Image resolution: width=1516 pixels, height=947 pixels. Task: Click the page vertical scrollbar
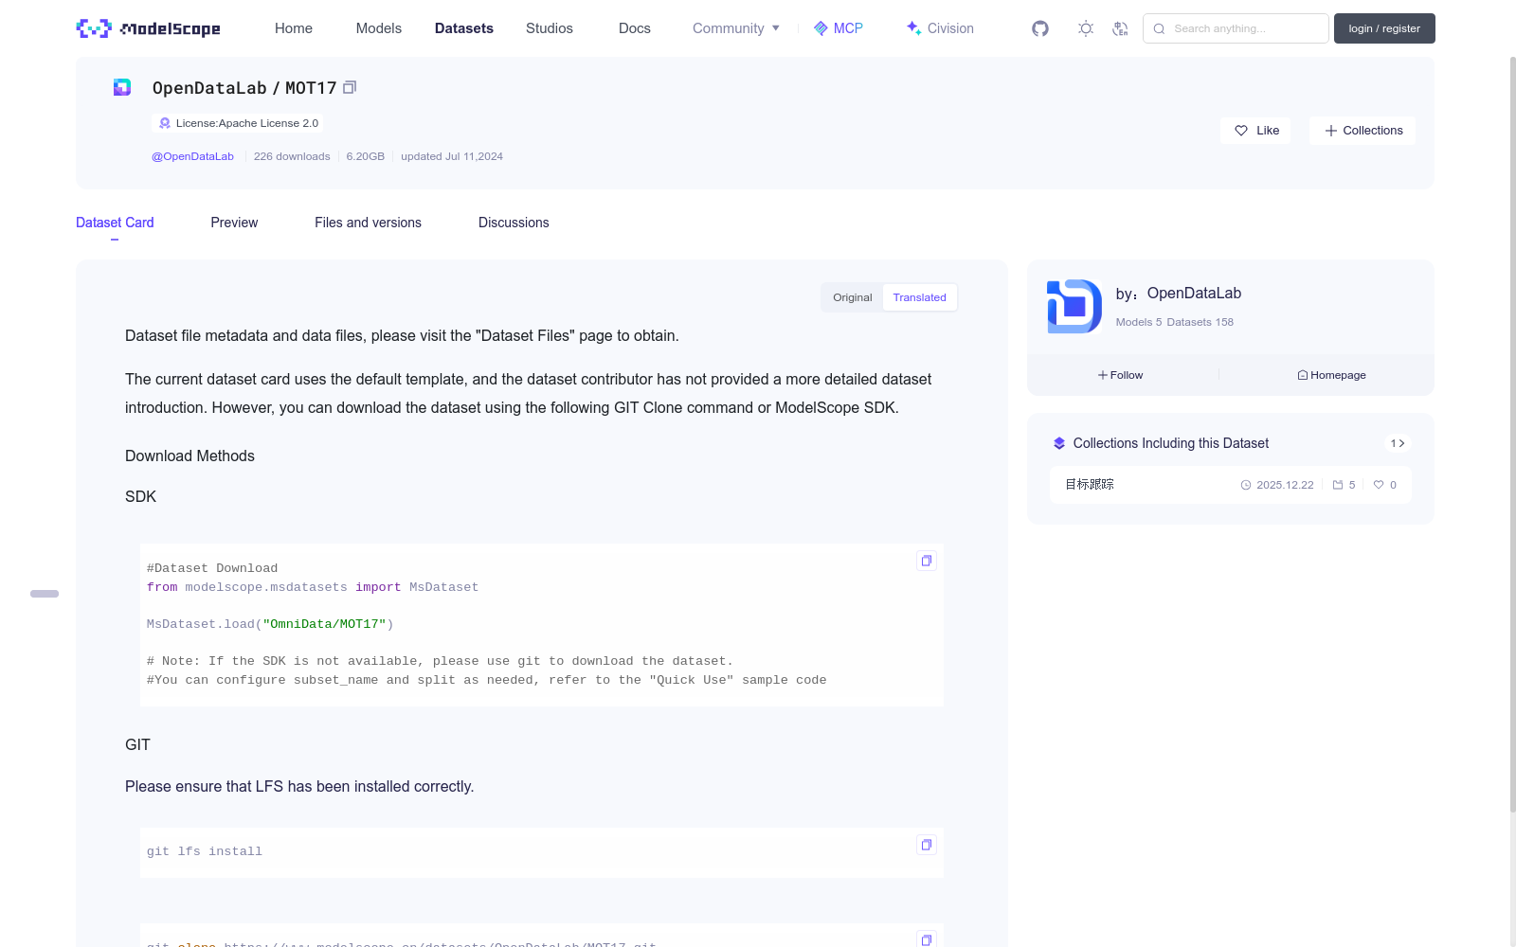coord(1512,436)
